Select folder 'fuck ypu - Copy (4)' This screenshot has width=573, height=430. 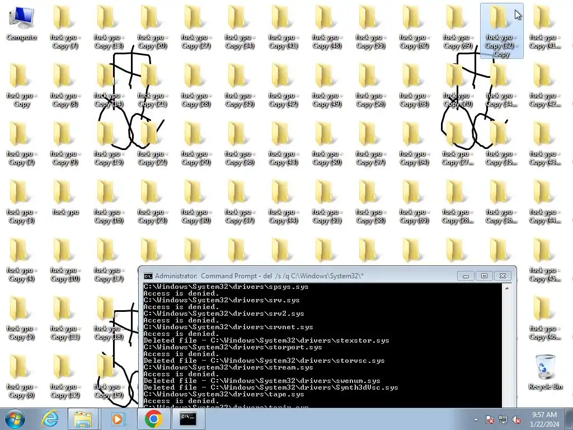tap(22, 260)
